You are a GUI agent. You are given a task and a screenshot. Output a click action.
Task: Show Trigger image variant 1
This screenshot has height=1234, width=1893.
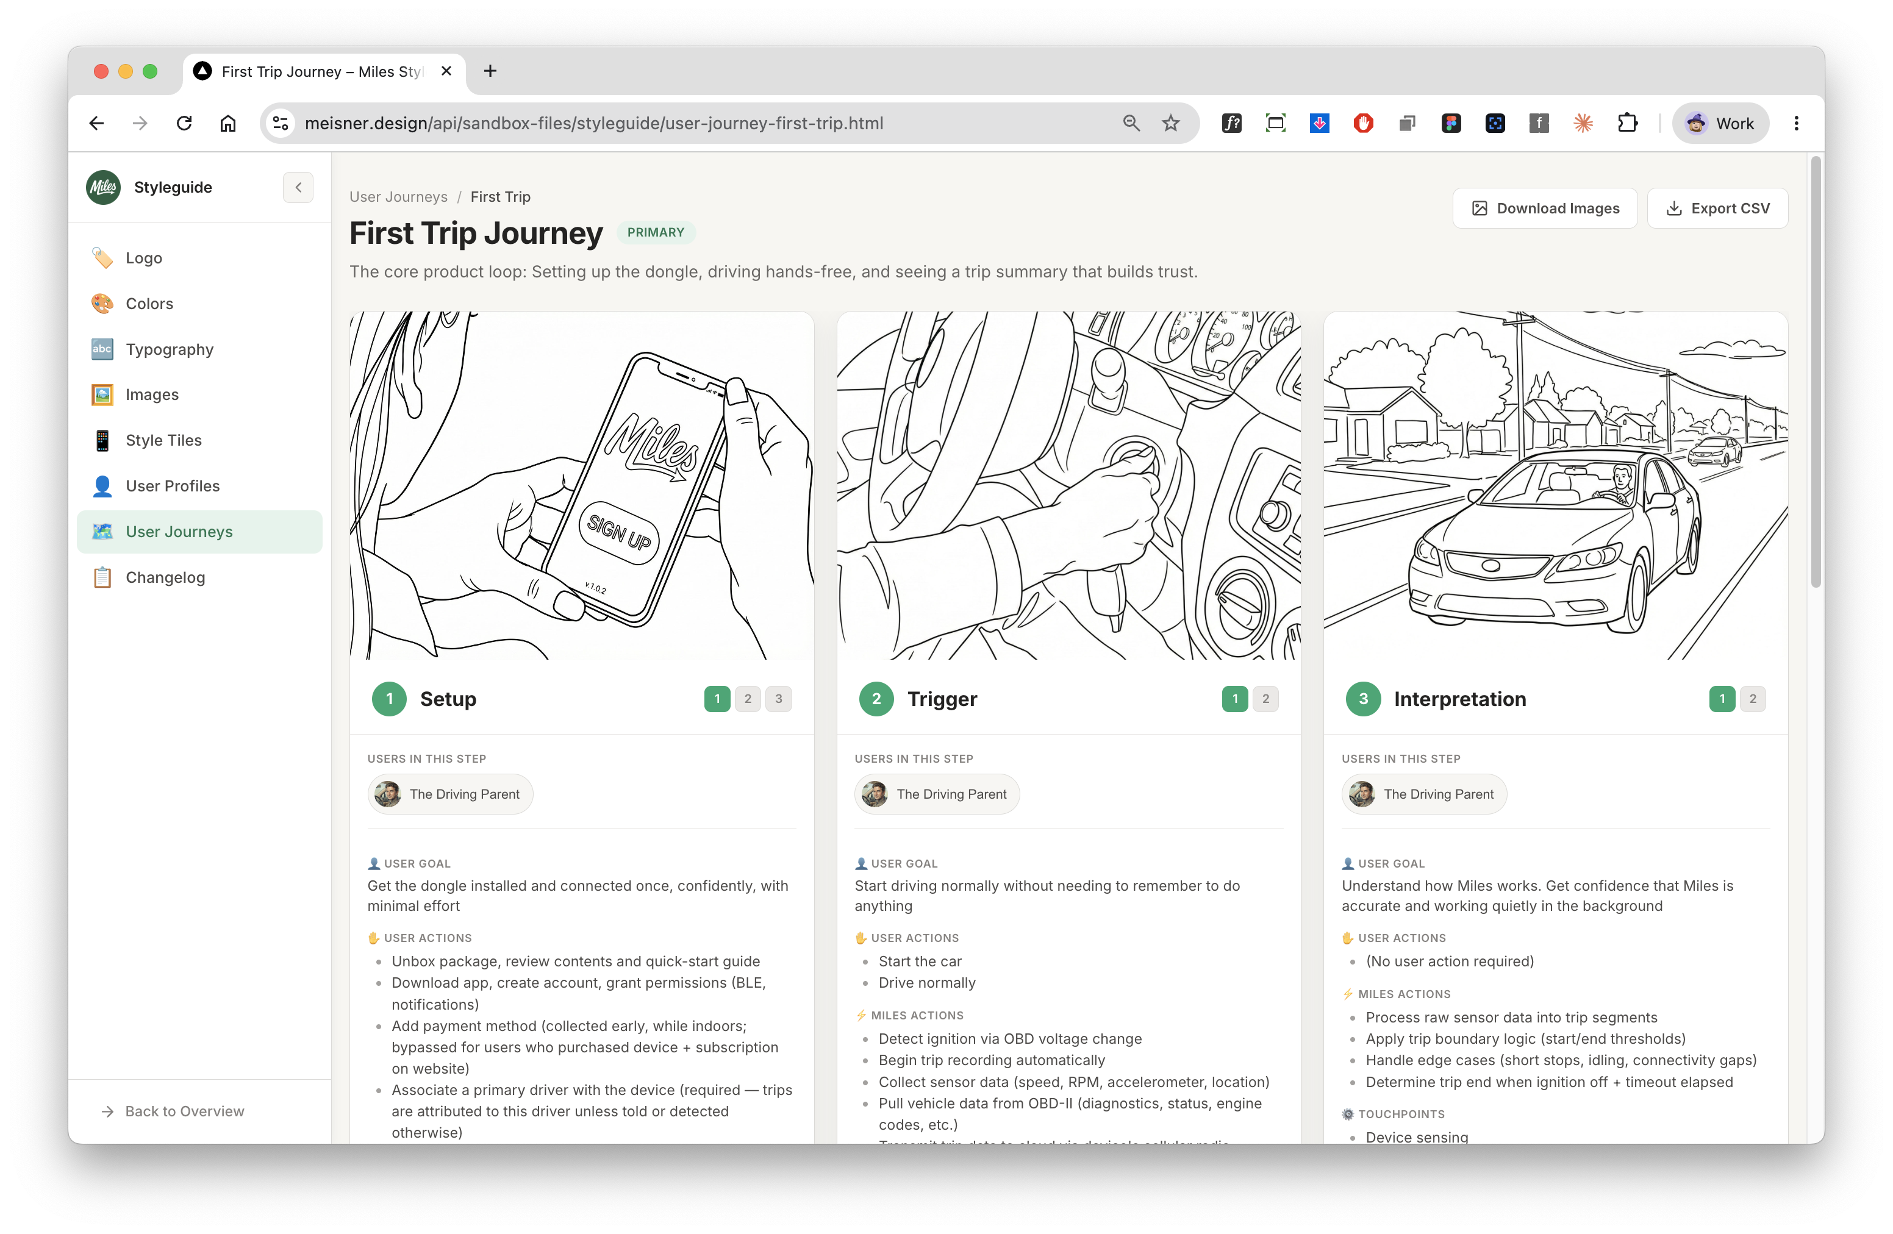[x=1235, y=699]
